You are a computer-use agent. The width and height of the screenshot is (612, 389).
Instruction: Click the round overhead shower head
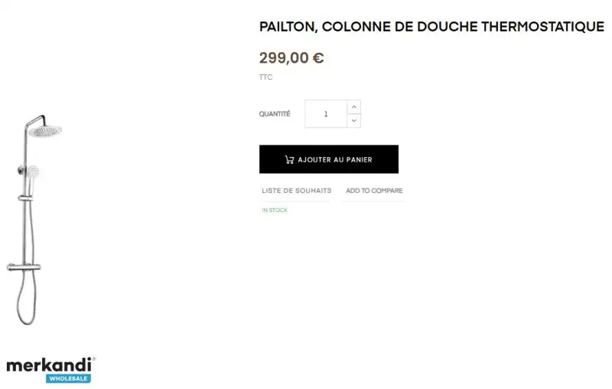[45, 131]
